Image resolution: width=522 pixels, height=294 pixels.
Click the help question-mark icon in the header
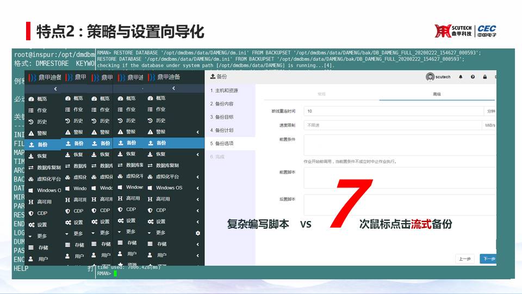pos(473,77)
